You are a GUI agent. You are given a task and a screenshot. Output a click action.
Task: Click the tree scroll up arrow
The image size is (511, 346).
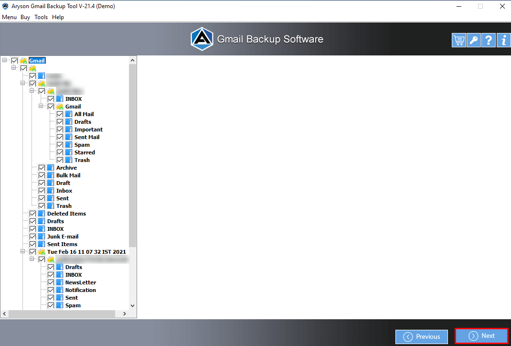point(132,60)
